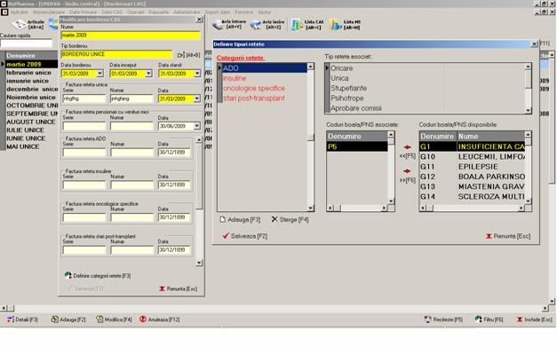Click the Salveaza [F2] checkmark in Definire tipuri retete
The width and height of the screenshot is (557, 347).
[226, 235]
